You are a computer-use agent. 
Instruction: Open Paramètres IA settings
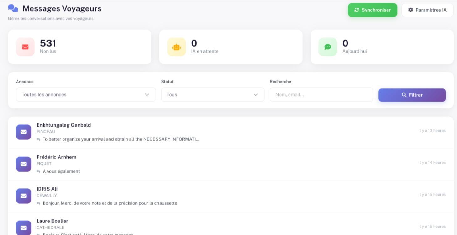click(x=428, y=10)
